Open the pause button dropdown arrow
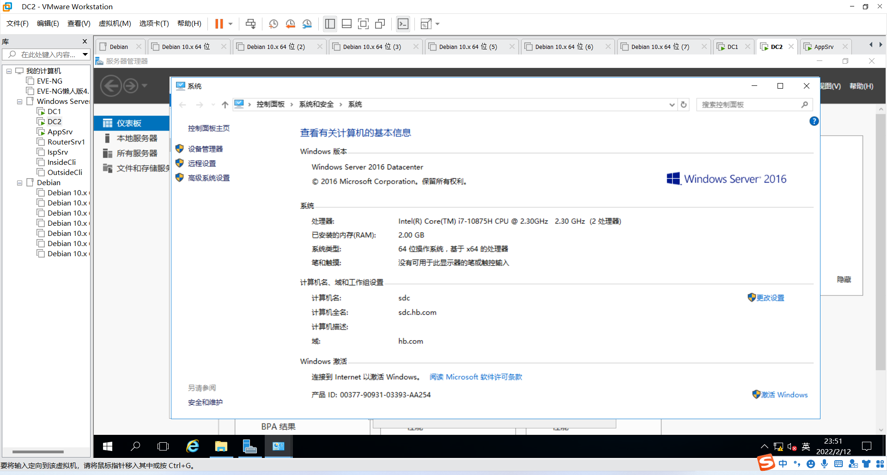 [x=231, y=24]
